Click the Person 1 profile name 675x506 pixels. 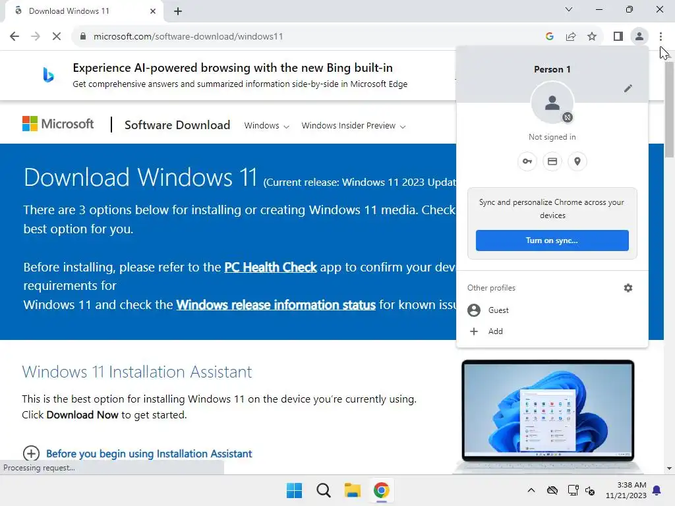click(552, 69)
